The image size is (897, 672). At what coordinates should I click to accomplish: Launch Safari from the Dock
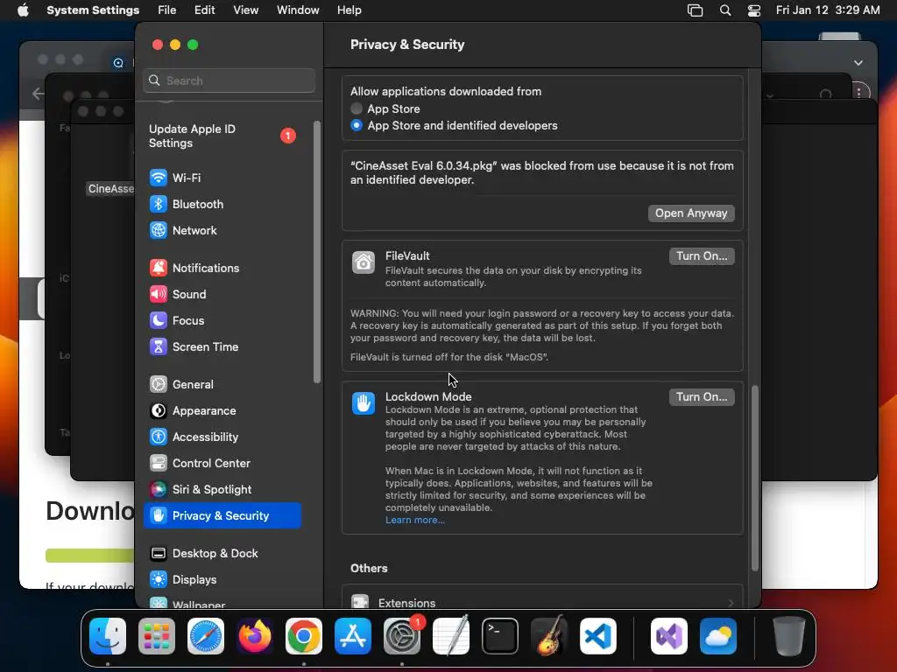pos(206,636)
